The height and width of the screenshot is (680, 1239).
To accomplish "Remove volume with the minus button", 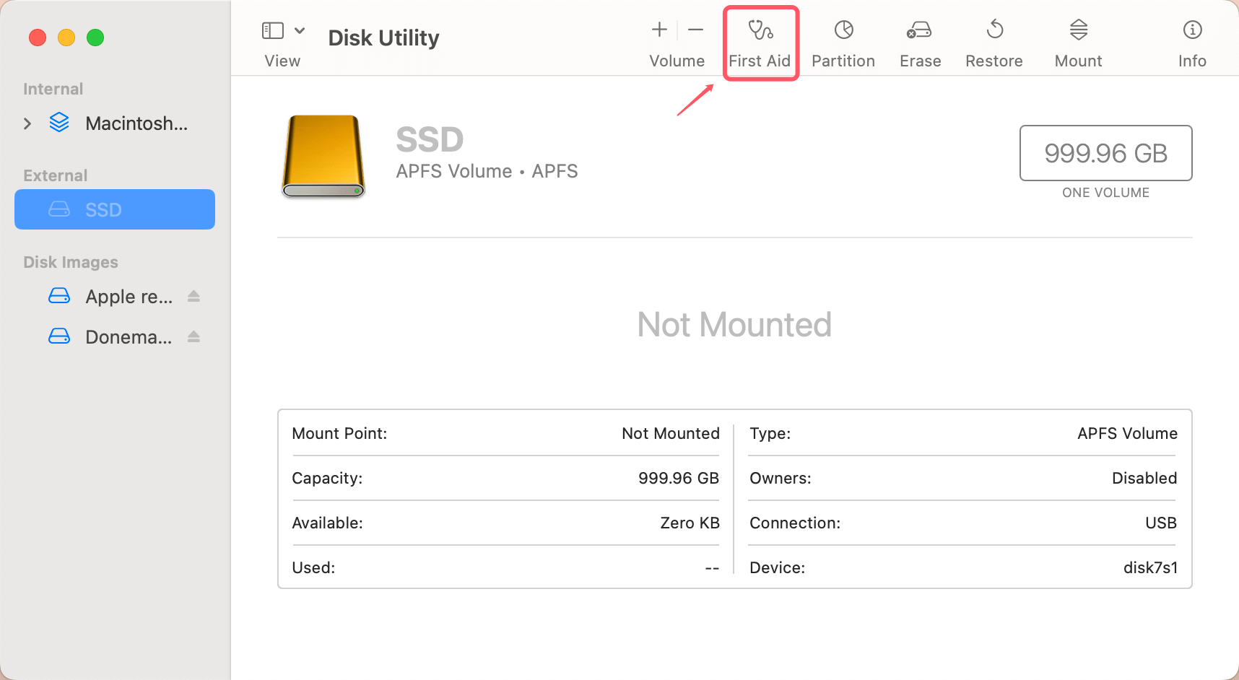I will [x=695, y=30].
